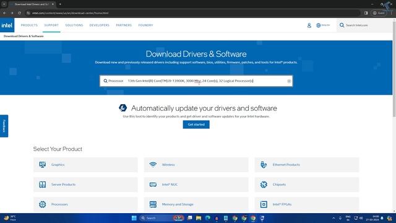Viewport: 396px width, 223px height.
Task: Open the Foundry menu
Action: (145, 25)
